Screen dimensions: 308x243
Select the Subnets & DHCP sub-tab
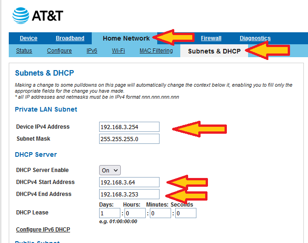(214, 51)
